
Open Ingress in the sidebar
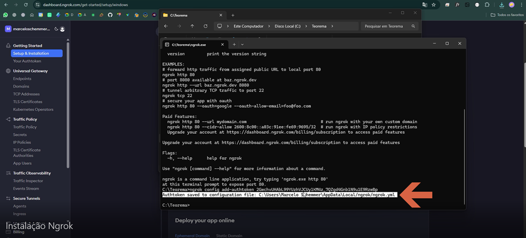20,214
